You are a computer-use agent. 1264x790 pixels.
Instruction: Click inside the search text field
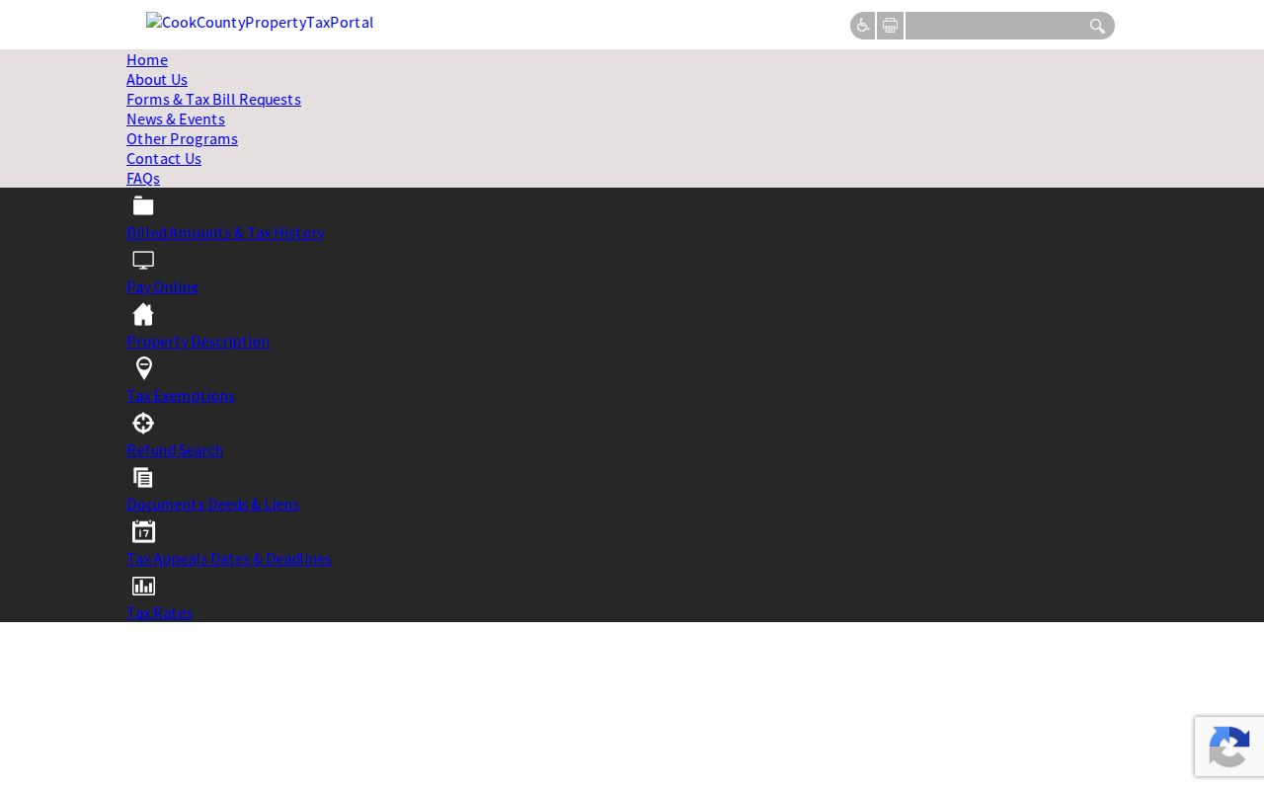(995, 26)
